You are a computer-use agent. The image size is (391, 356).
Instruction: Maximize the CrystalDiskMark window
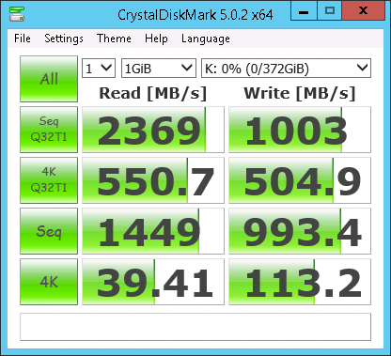[x=330, y=11]
